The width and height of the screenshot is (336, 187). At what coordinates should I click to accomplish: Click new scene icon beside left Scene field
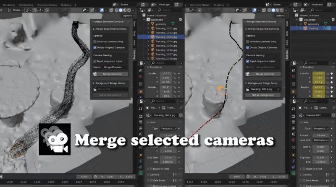143,5
